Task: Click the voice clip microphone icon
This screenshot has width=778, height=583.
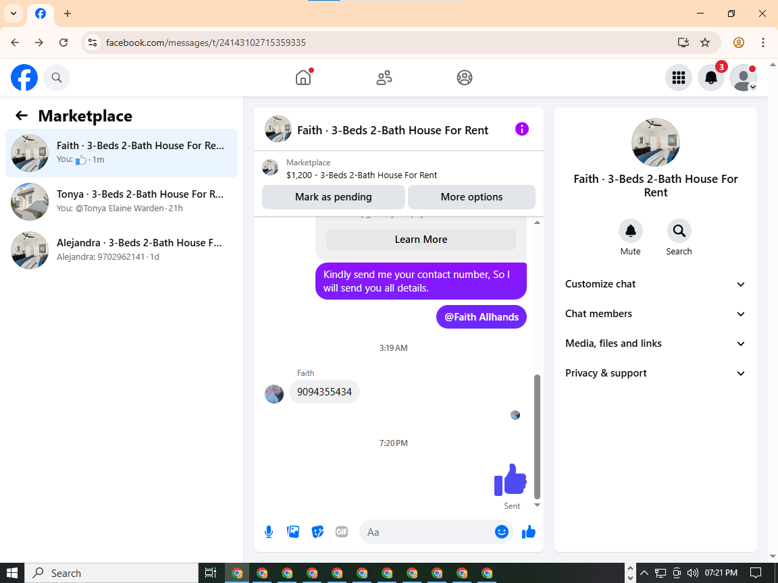Action: click(x=268, y=532)
